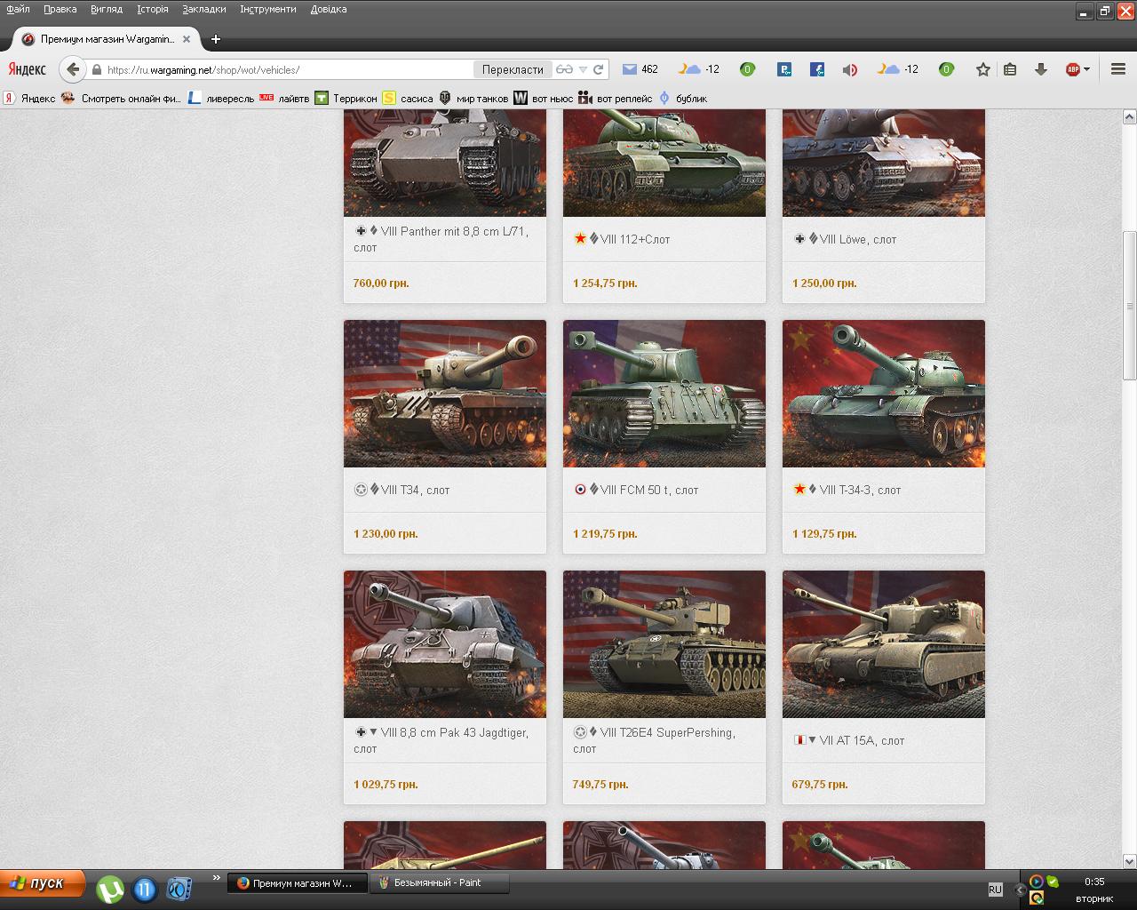The image size is (1137, 910).
Task: Open the Смотреть онлайн фи... bookmark
Action: point(122,99)
